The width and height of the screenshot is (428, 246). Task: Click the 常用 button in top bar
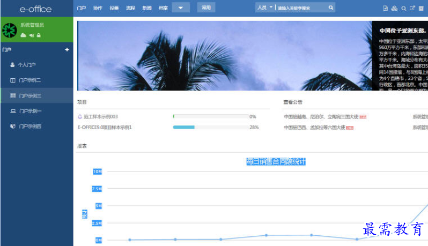click(206, 8)
